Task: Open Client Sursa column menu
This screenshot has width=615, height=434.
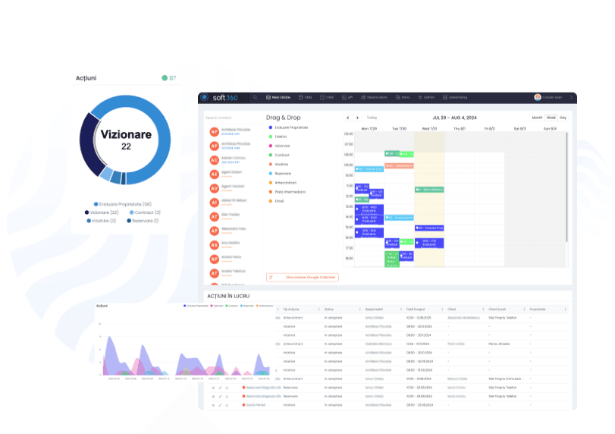Action: [x=524, y=310]
